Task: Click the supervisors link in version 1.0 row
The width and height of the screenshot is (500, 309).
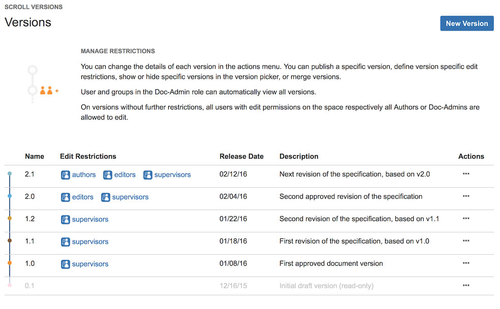Action: click(90, 264)
